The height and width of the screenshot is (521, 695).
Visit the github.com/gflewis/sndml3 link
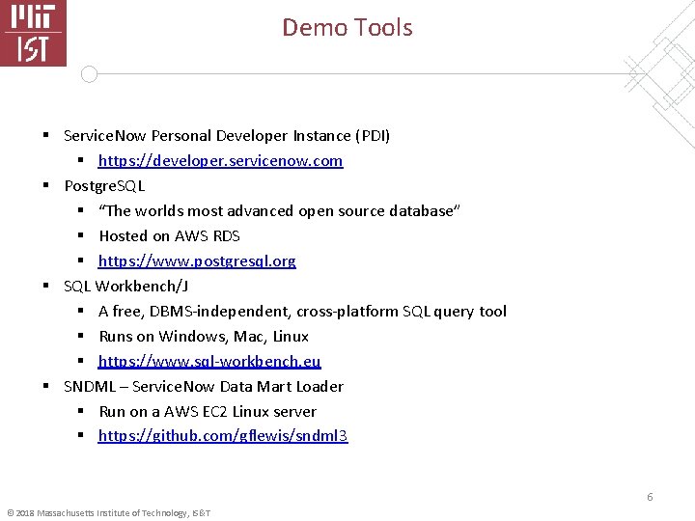pos(223,436)
